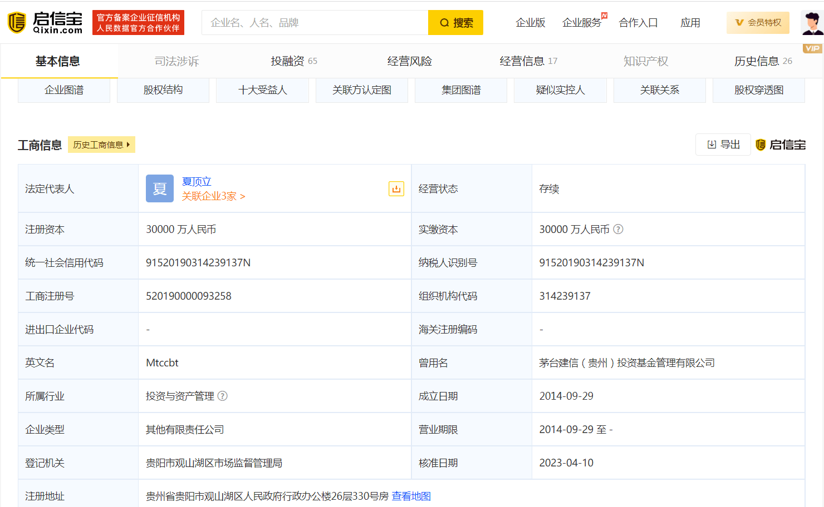Switch to the 知识产权 tab
The image size is (824, 507).
pyautogui.click(x=646, y=61)
